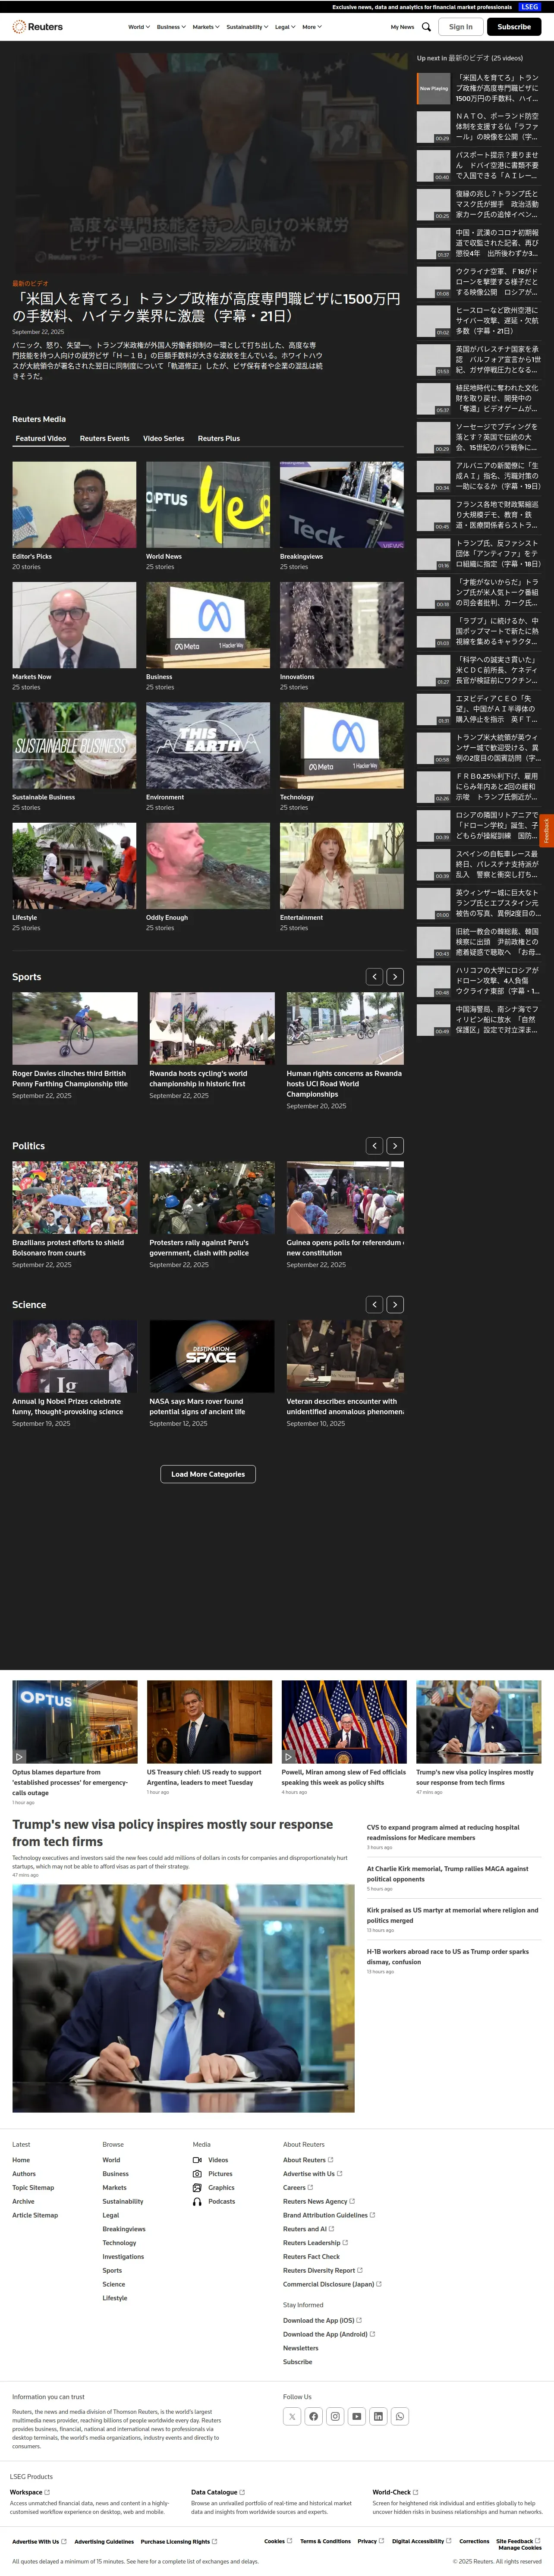Show previous Politics videos with left arrow

pos(375,1145)
